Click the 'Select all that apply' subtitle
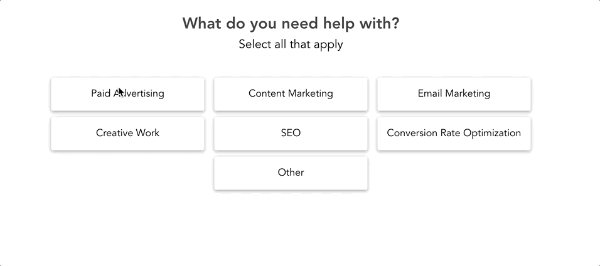 tap(291, 45)
